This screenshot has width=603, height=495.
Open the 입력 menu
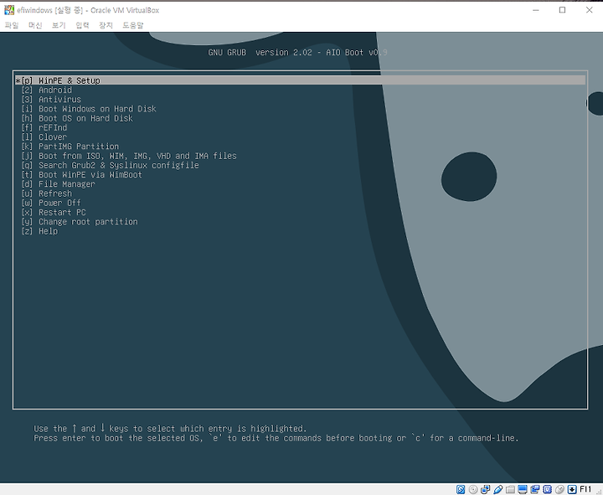pyautogui.click(x=82, y=25)
